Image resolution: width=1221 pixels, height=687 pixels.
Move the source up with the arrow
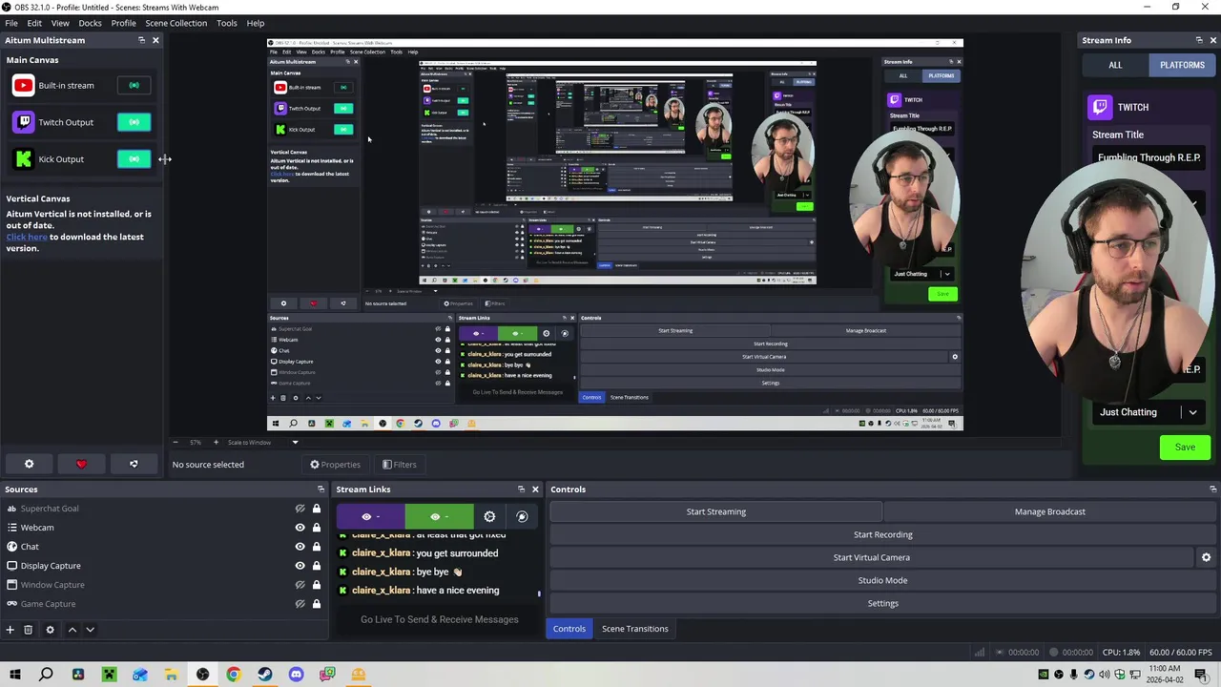(x=72, y=630)
